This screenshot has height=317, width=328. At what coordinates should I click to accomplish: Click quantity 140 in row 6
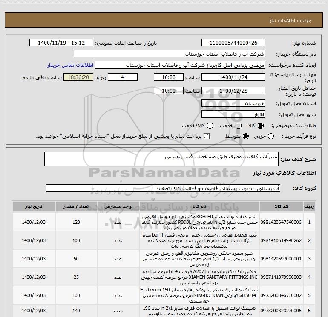click(x=76, y=311)
